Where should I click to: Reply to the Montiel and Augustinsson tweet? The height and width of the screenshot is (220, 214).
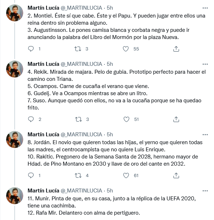[31, 49]
